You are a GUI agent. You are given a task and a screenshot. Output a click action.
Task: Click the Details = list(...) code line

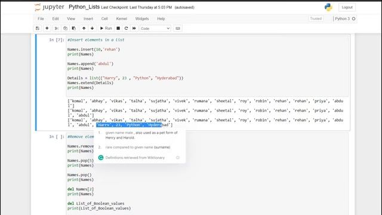125,78
